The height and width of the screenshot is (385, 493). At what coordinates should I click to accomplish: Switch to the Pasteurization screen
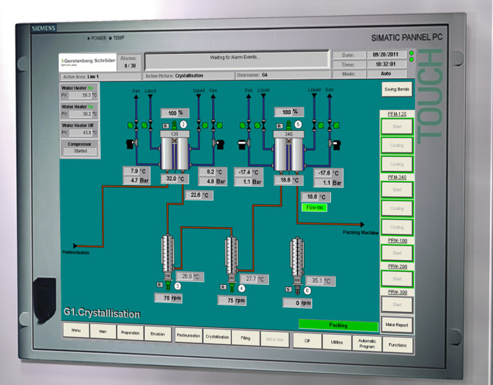188,336
